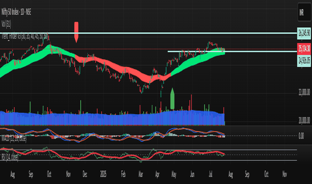Viewport: 312px width, 184px height.
Task: Click the Nifty 50 Index chart title
Action: 16,12
